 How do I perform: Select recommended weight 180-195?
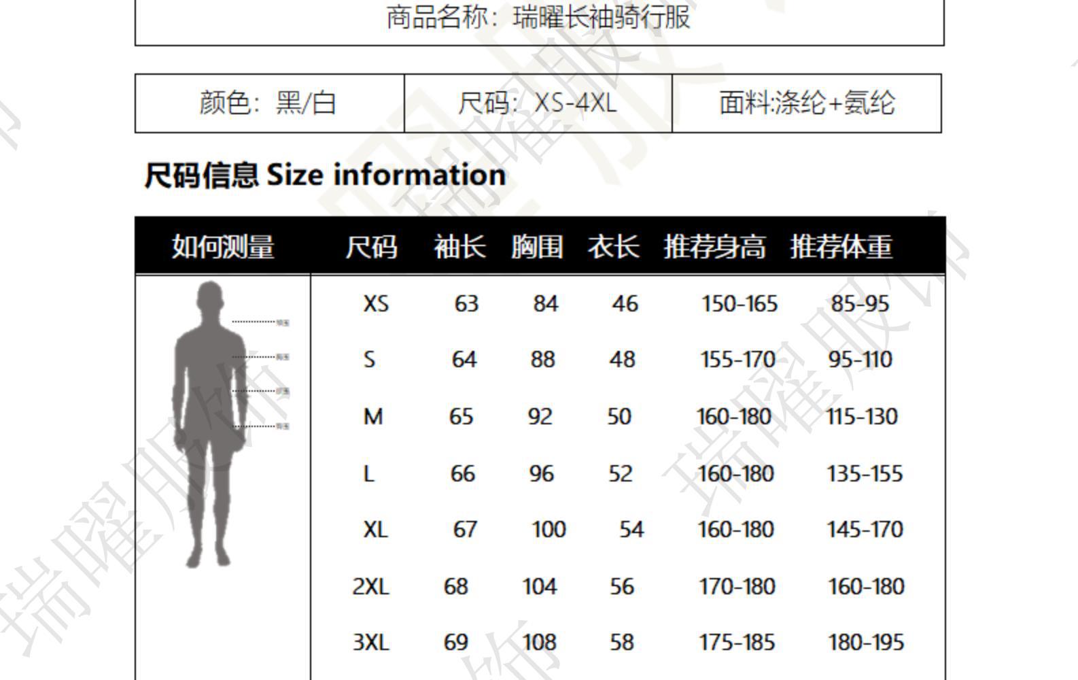866,642
